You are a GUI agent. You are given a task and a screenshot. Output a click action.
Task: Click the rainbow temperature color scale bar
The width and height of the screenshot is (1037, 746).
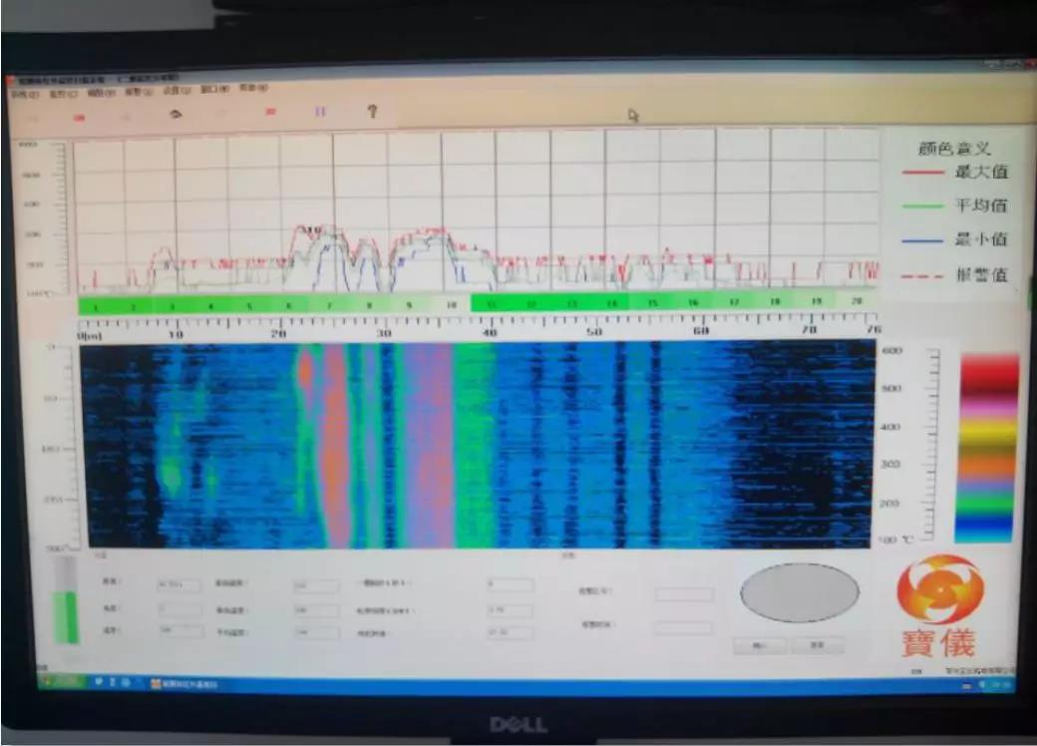[987, 448]
